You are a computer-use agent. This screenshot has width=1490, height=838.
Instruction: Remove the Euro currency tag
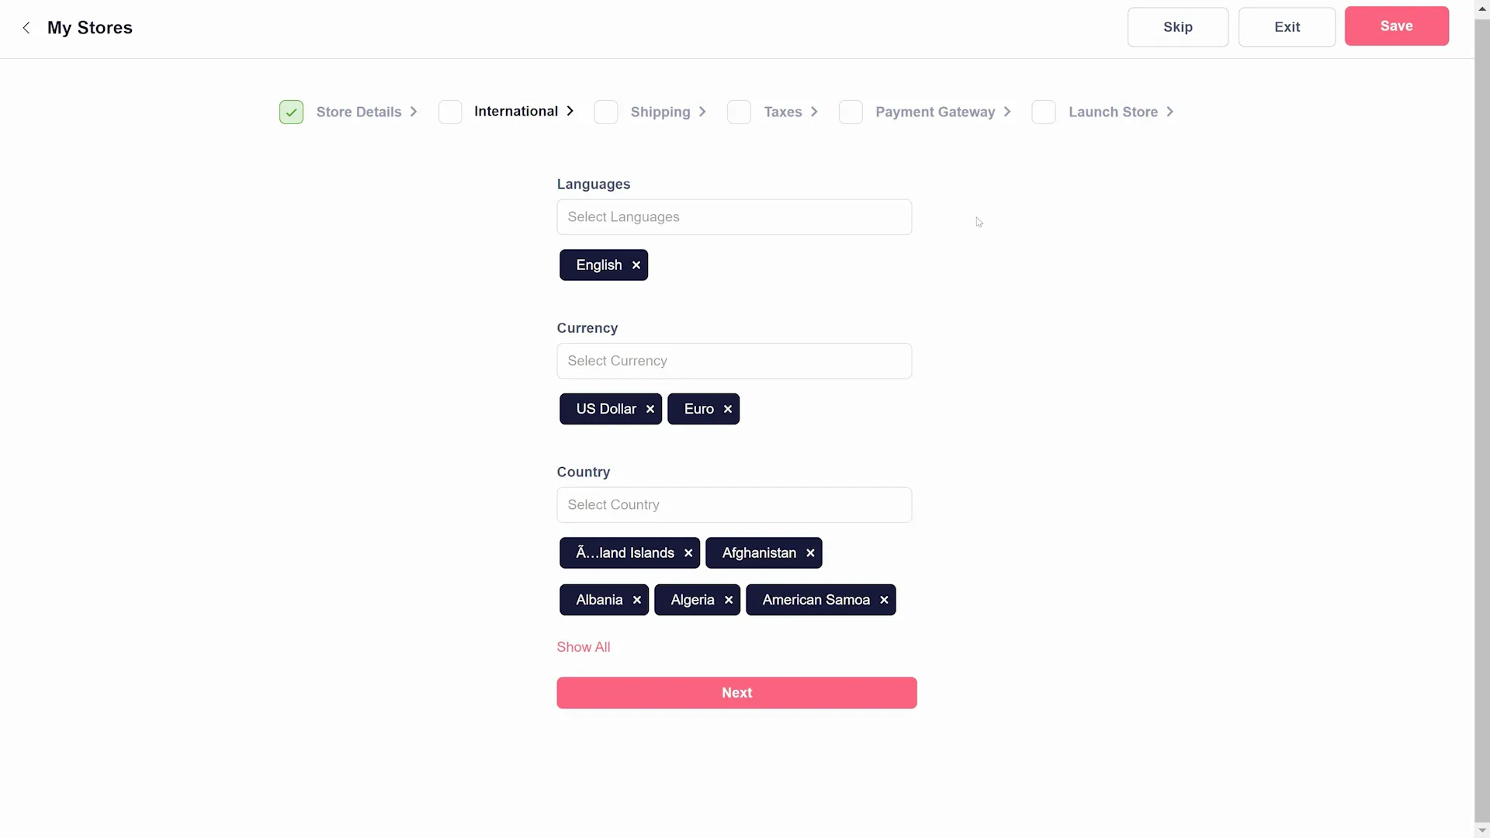pos(728,409)
